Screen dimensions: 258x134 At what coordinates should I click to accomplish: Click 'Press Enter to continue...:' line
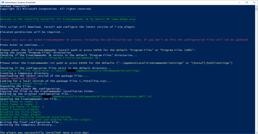click(x=22, y=45)
